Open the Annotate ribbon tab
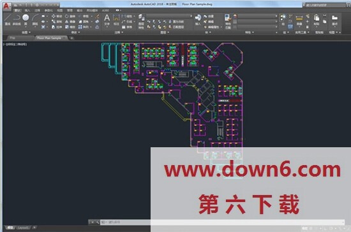The width and height of the screenshot is (351, 232). (37, 10)
